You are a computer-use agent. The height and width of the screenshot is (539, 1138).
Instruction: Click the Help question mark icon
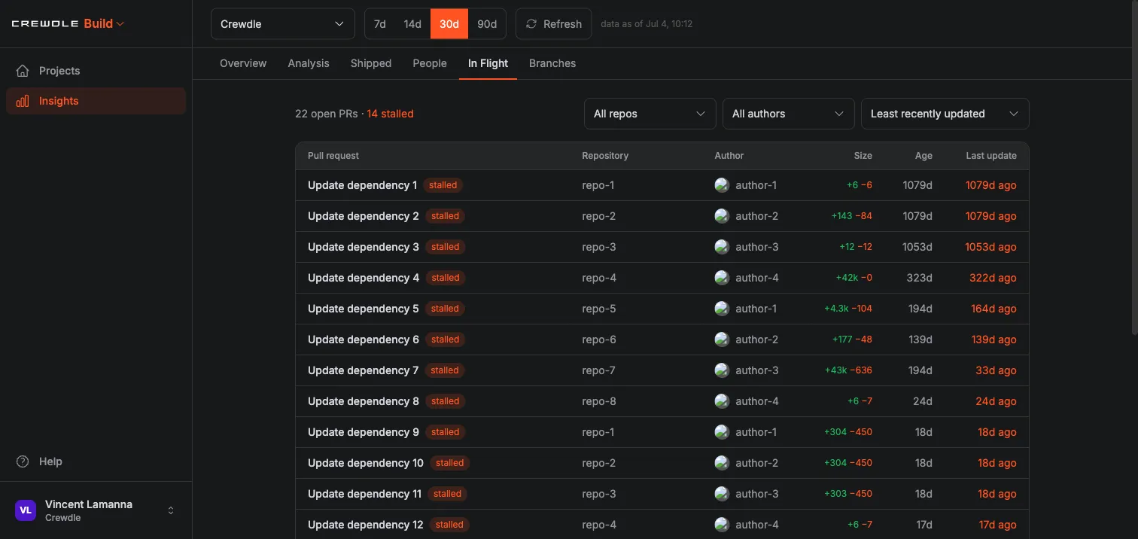point(23,461)
